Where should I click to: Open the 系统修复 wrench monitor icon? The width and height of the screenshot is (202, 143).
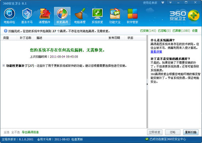97,16
